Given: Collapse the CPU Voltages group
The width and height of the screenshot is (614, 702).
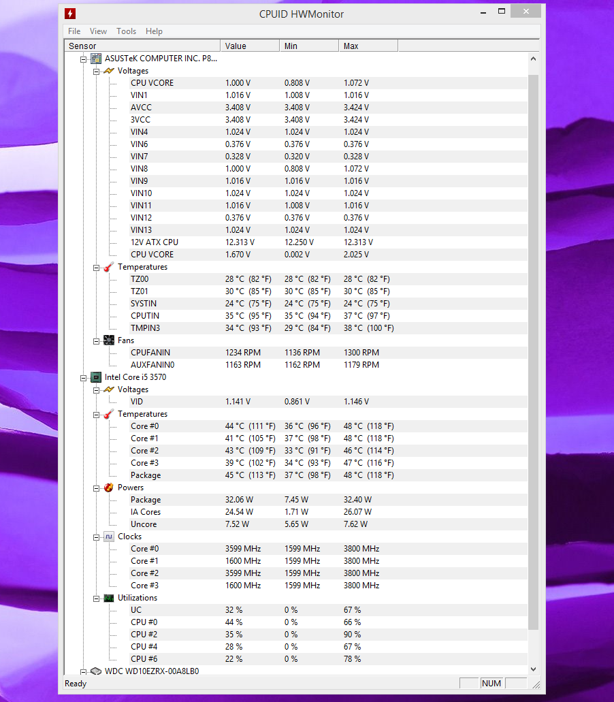Looking at the screenshot, I should pos(96,390).
